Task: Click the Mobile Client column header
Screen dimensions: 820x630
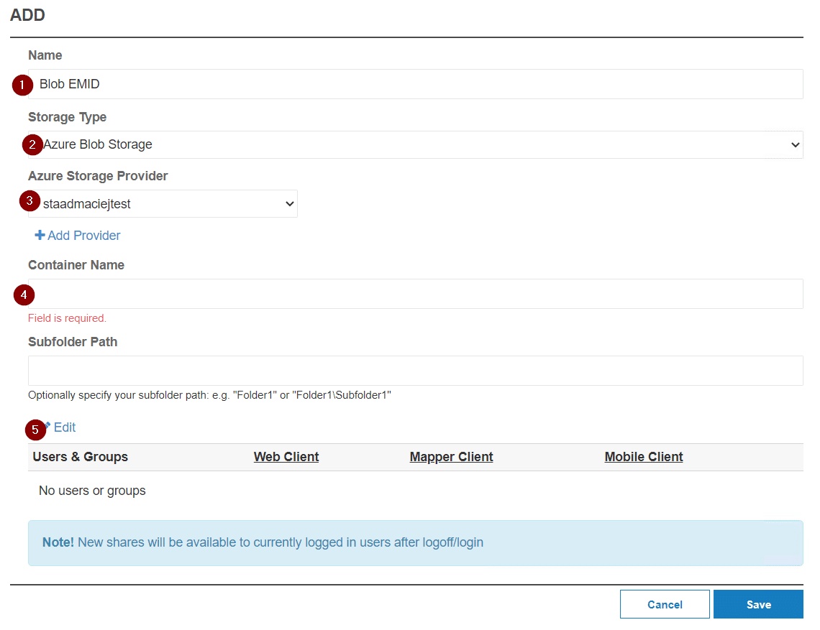Action: tap(643, 456)
